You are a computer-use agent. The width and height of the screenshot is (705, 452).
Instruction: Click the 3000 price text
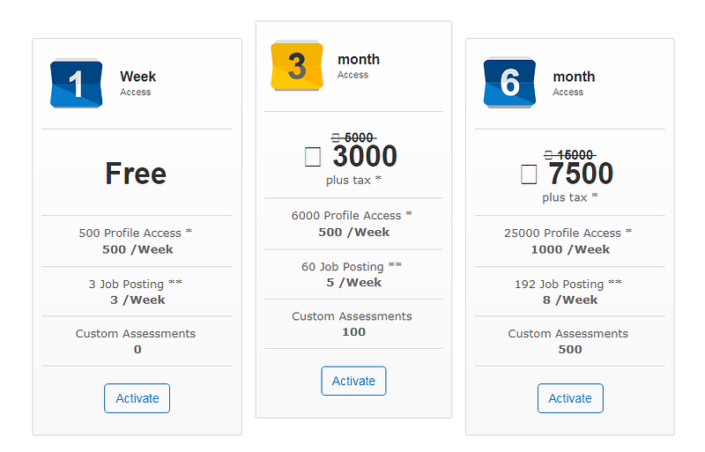[365, 157]
